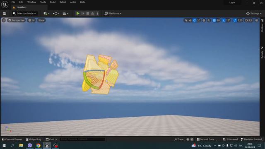Image resolution: width=265 pixels, height=149 pixels.
Task: Open the Trace menu in status bar
Action: coord(179,139)
